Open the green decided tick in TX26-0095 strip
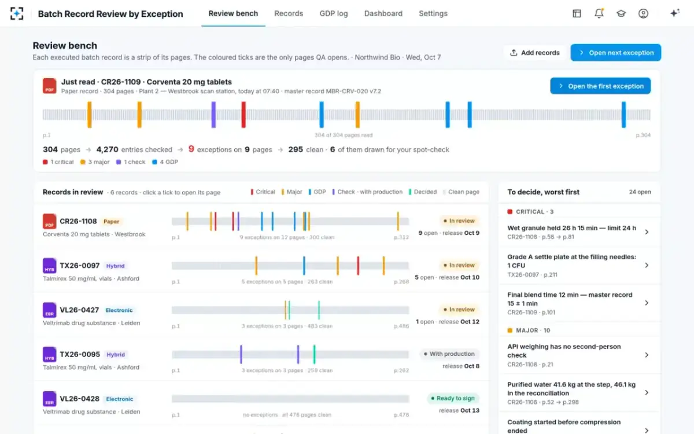Image resolution: width=694 pixels, height=434 pixels. [x=314, y=354]
